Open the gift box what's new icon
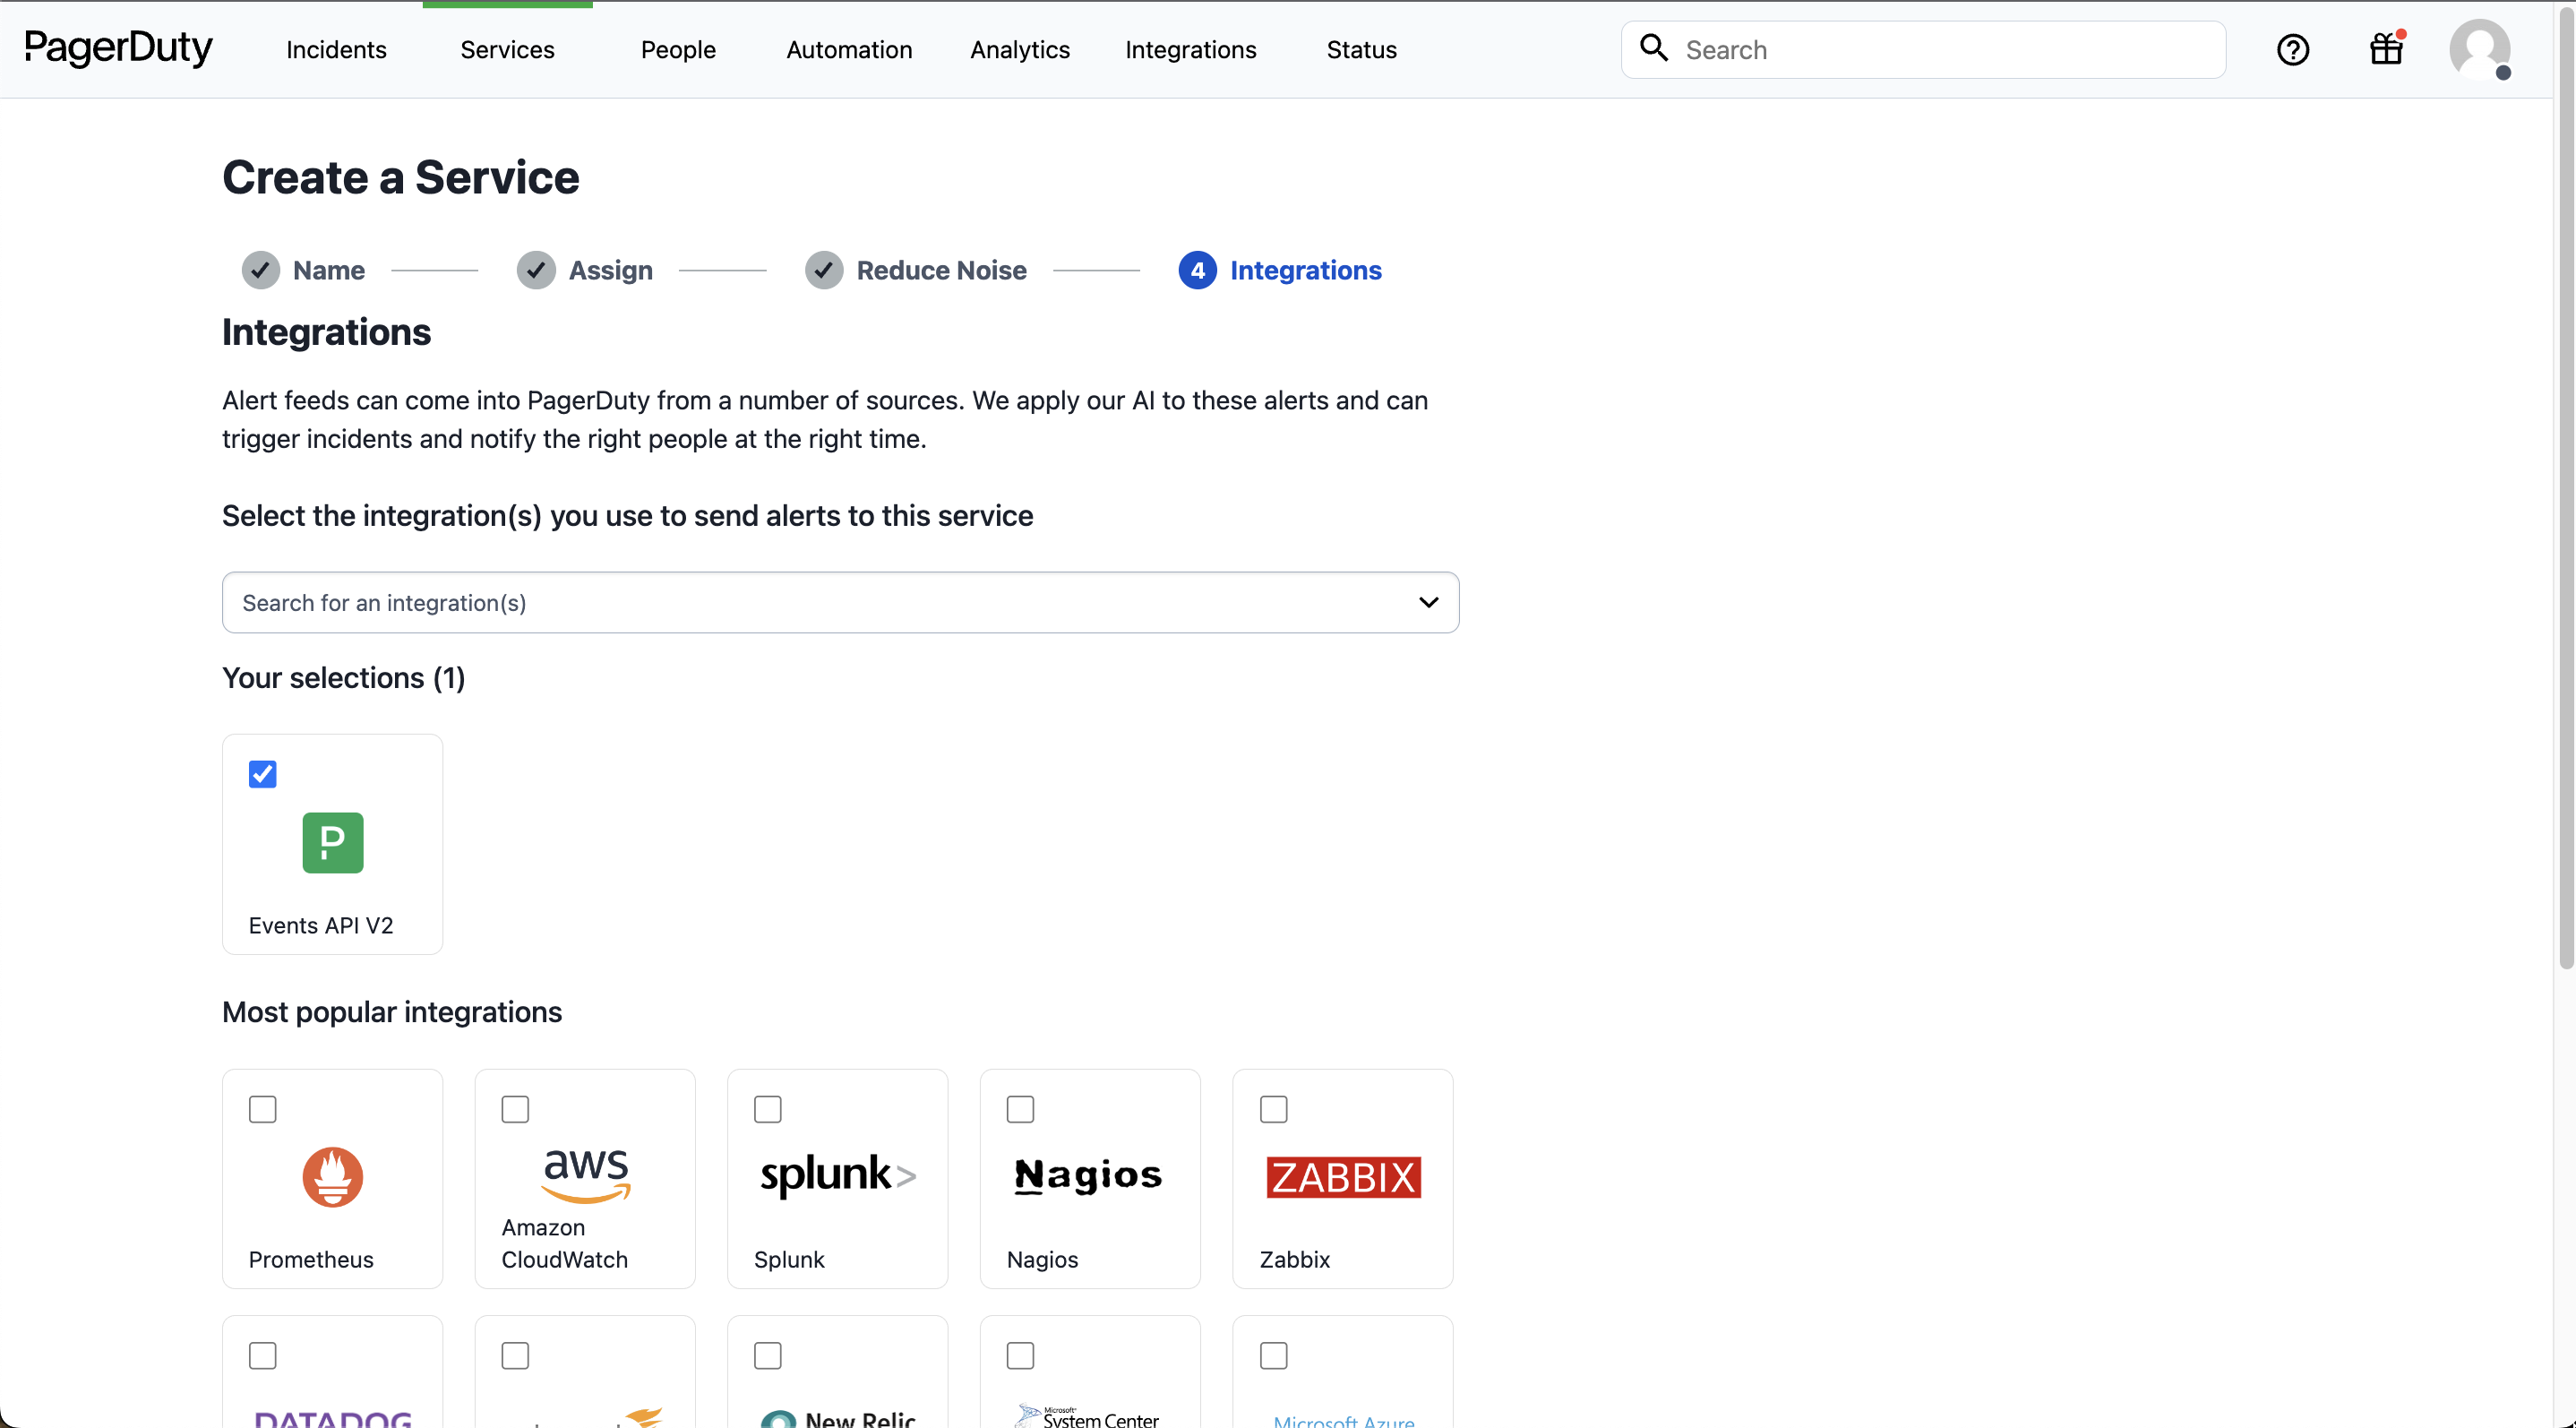The image size is (2576, 1428). tap(2386, 49)
